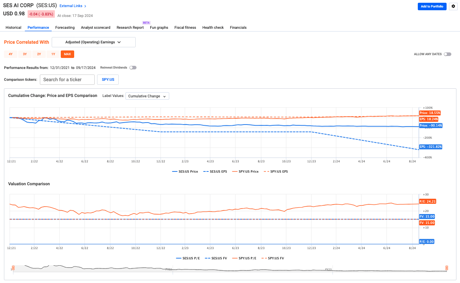Enable the Allow Any Dates toggle
Viewport: 460px width, 283px height.
pyautogui.click(x=447, y=54)
